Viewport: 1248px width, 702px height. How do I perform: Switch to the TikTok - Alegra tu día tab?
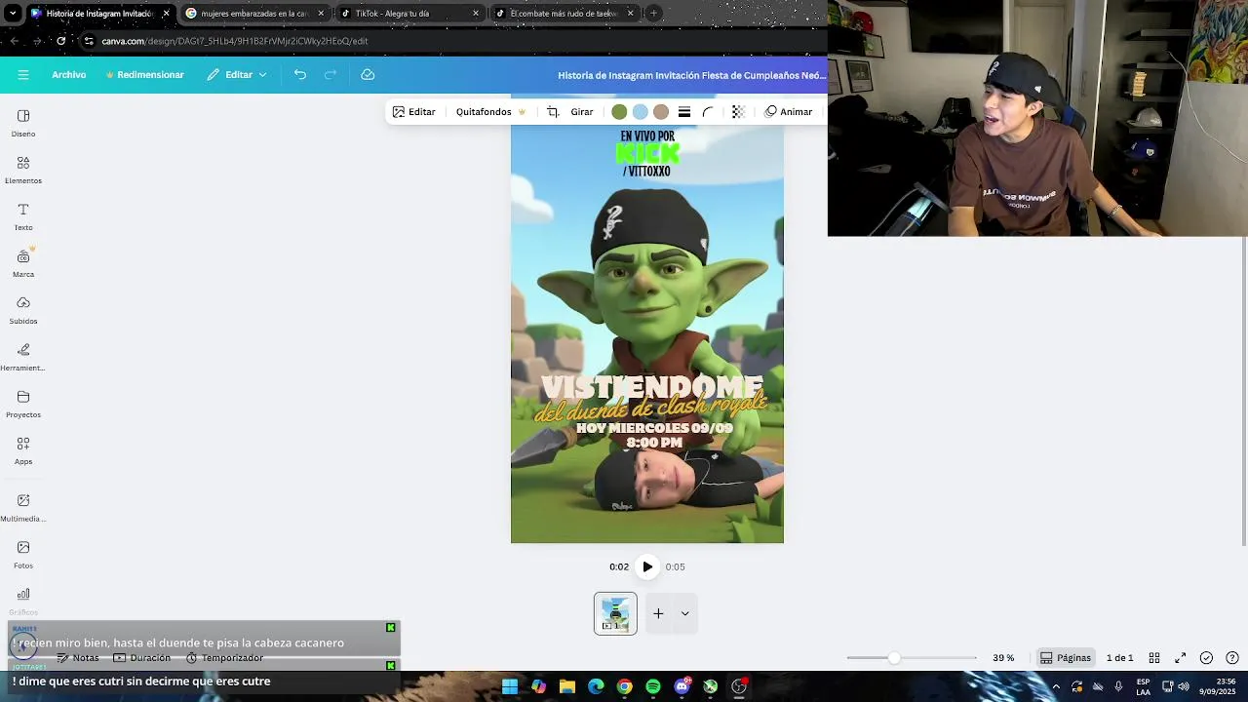click(409, 14)
